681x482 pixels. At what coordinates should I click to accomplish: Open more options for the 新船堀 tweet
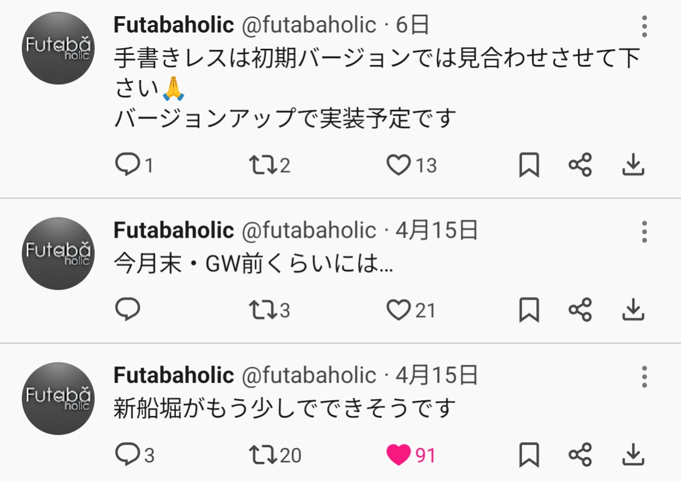pyautogui.click(x=645, y=377)
